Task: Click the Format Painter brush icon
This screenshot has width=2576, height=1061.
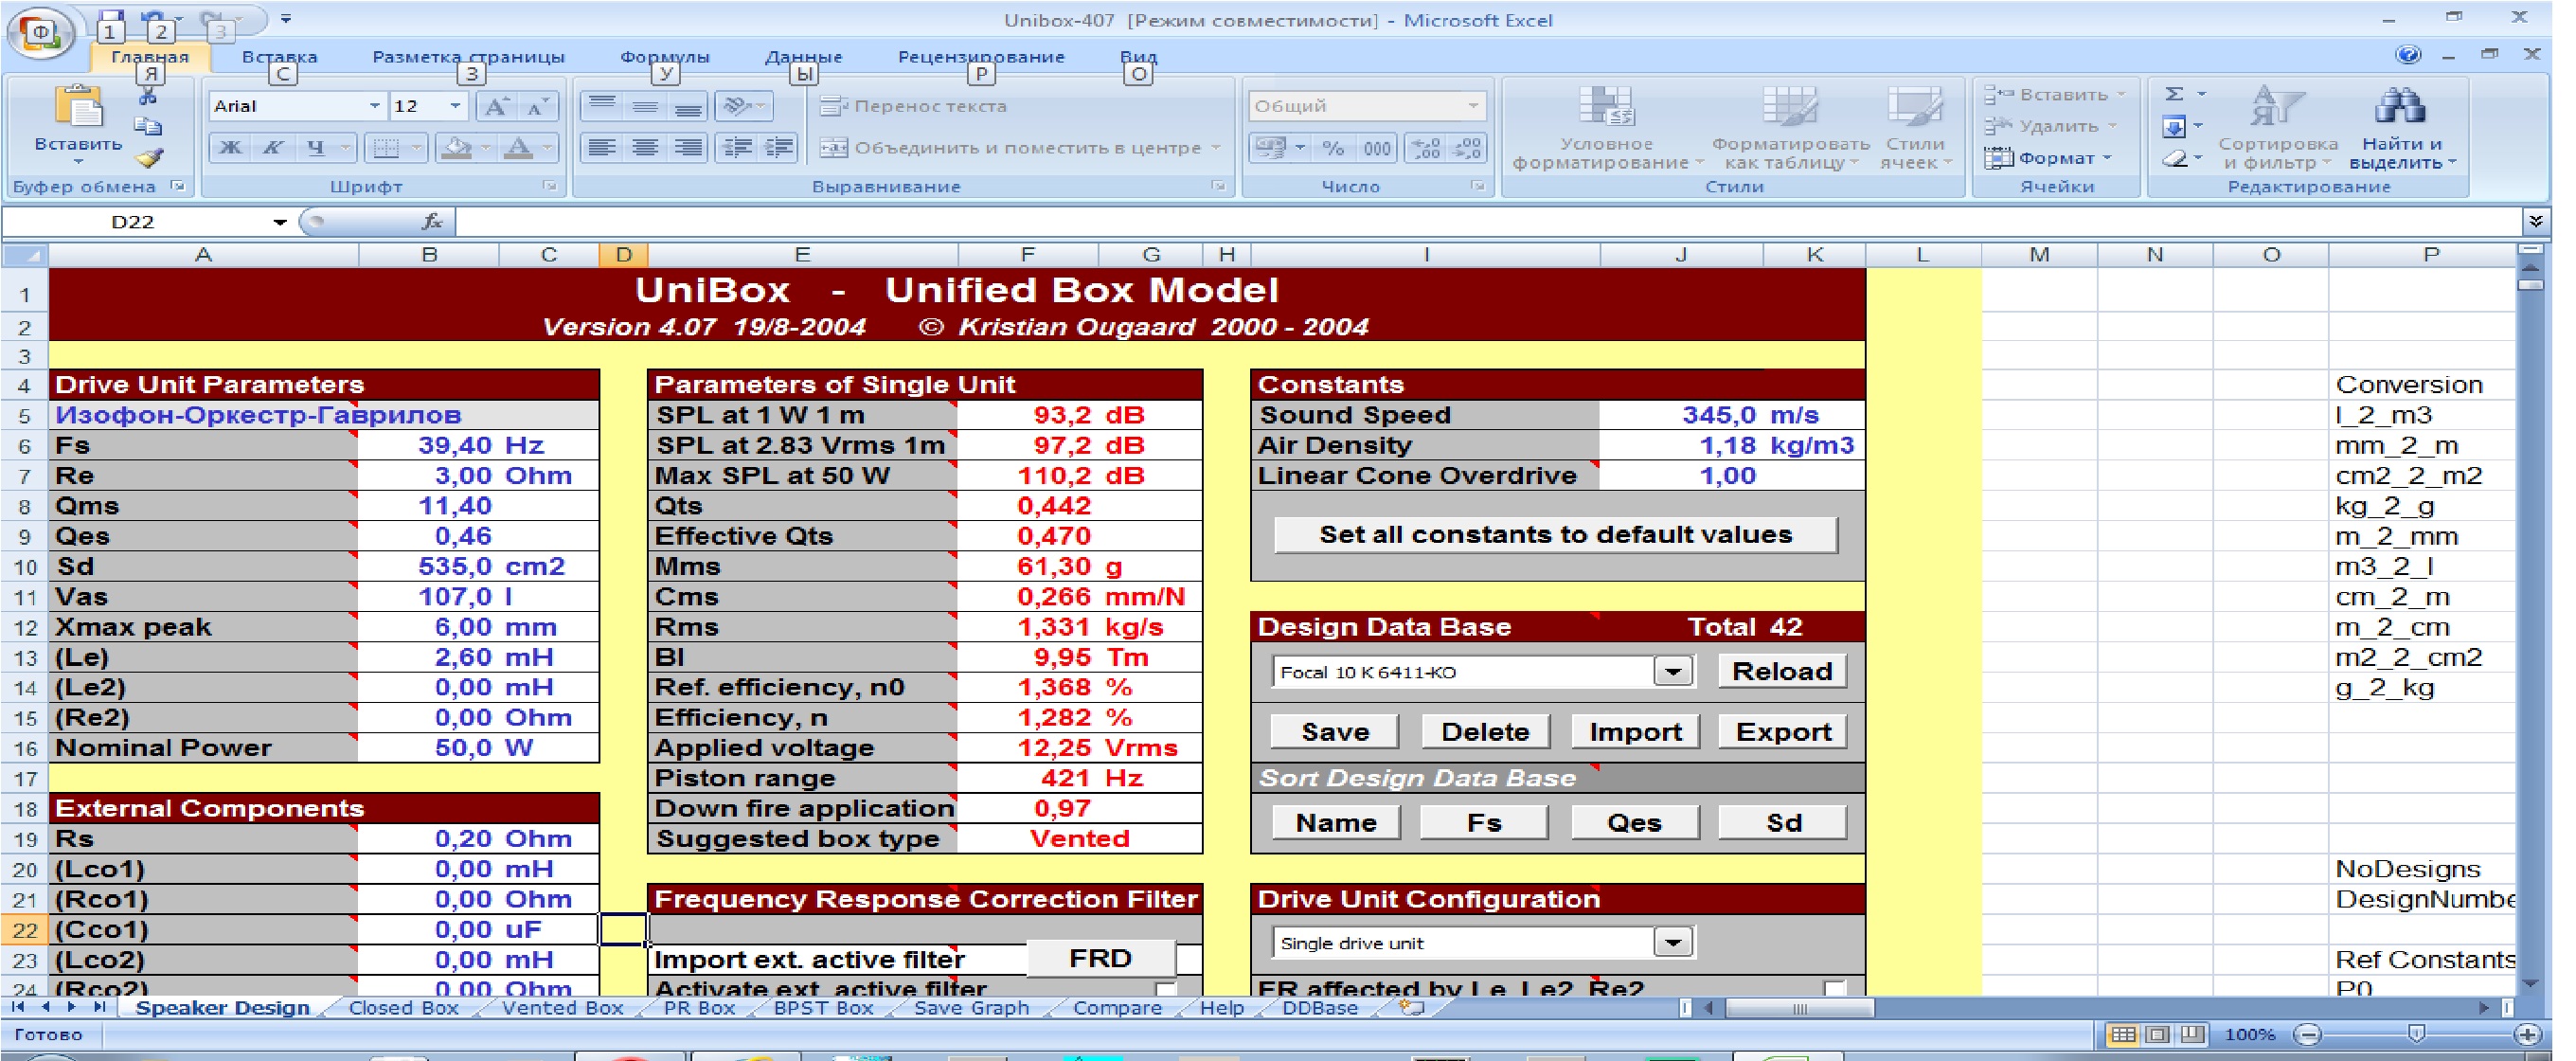Action: click(149, 158)
